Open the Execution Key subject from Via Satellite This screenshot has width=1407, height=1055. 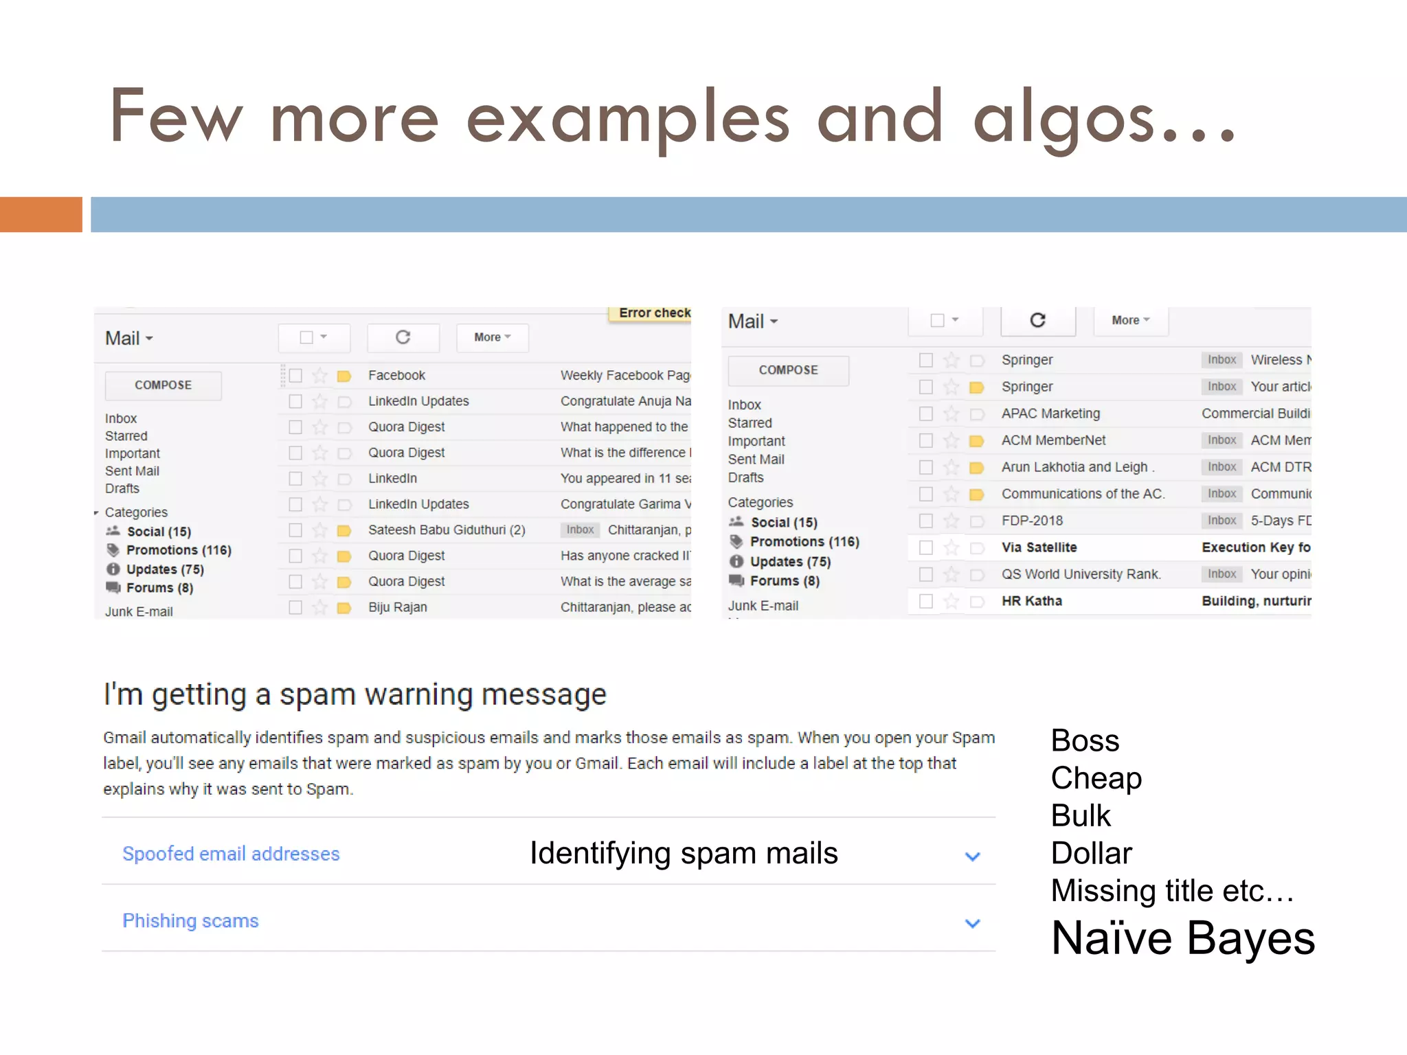click(x=1257, y=547)
